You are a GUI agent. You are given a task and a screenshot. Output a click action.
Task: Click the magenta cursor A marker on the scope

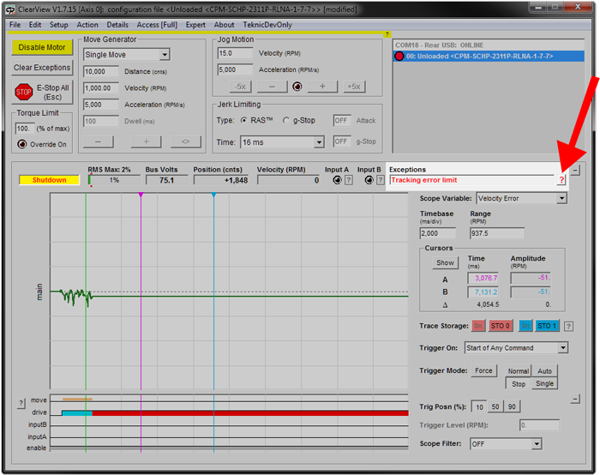coord(141,196)
